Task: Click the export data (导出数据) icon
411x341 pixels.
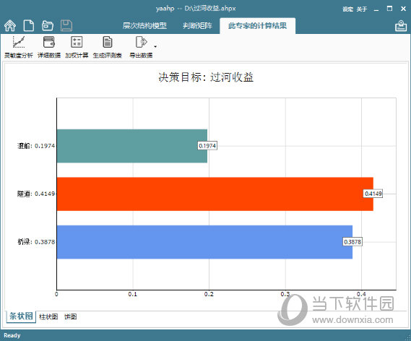Action: pos(141,47)
